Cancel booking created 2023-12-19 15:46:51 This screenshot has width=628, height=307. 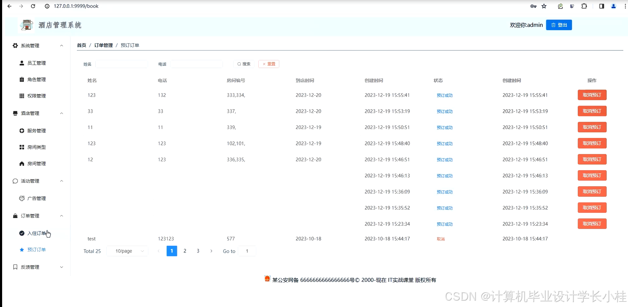(592, 160)
